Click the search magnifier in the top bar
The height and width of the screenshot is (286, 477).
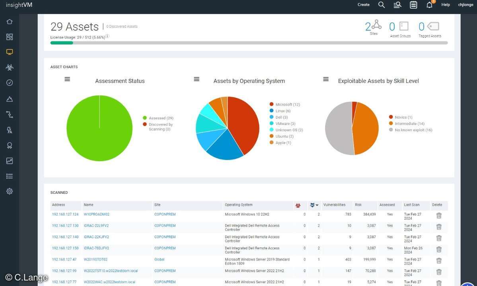pos(382,5)
